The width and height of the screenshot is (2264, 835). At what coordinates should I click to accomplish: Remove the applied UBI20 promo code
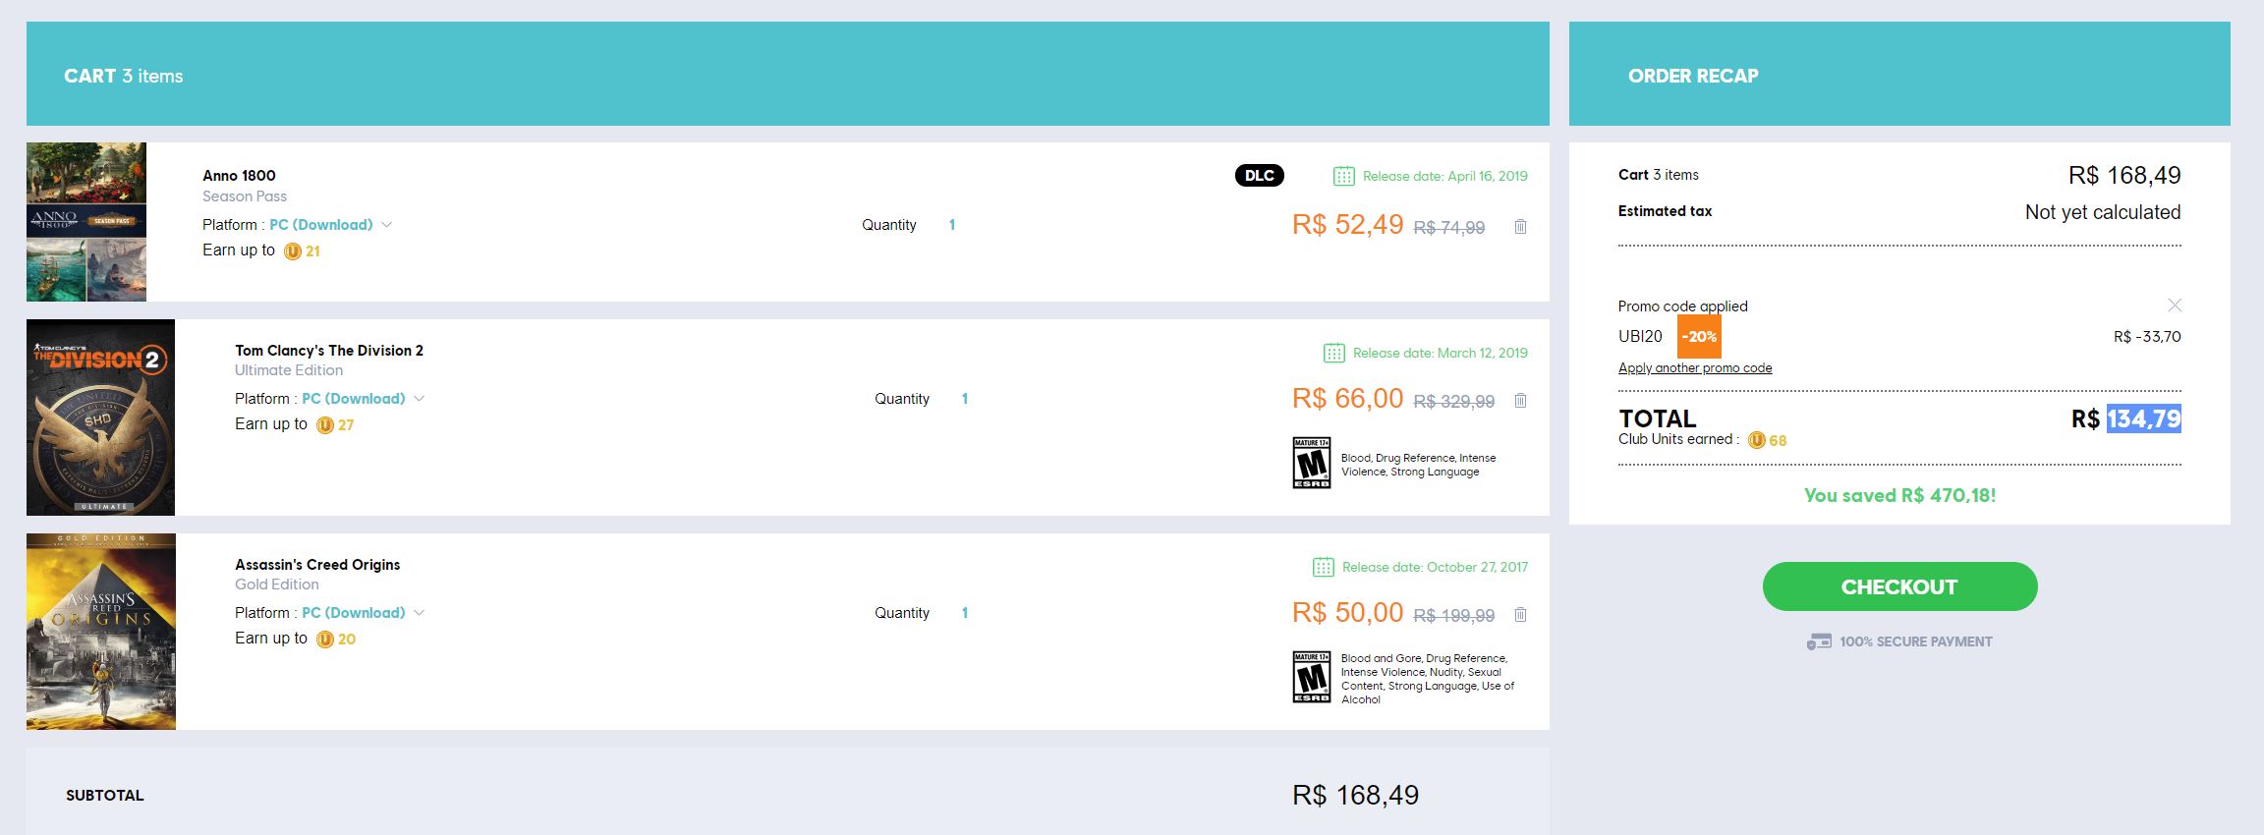pyautogui.click(x=2175, y=306)
